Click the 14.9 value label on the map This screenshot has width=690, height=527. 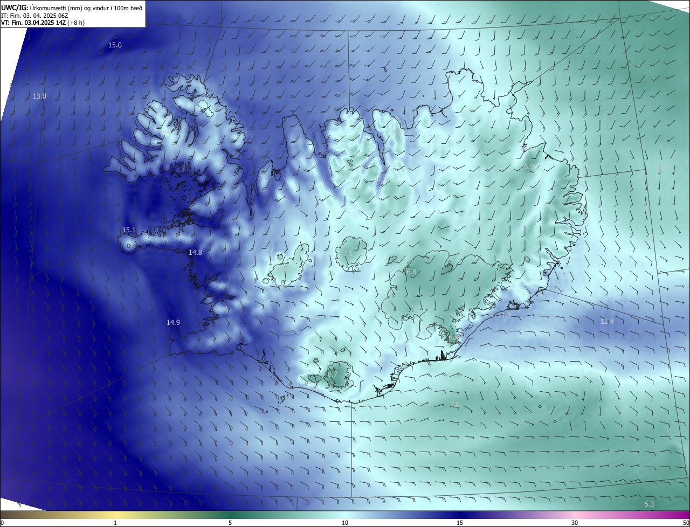(173, 323)
